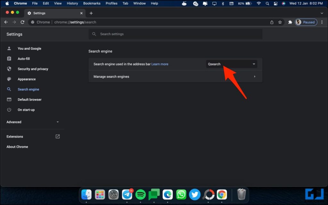Click the Paused profile button
The image size is (328, 205).
click(x=306, y=22)
